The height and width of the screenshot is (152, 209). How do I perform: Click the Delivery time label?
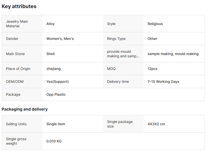click(x=118, y=82)
